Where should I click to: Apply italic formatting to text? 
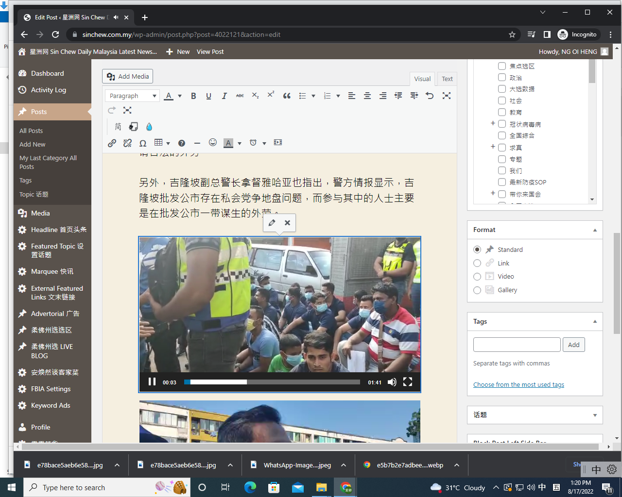224,96
